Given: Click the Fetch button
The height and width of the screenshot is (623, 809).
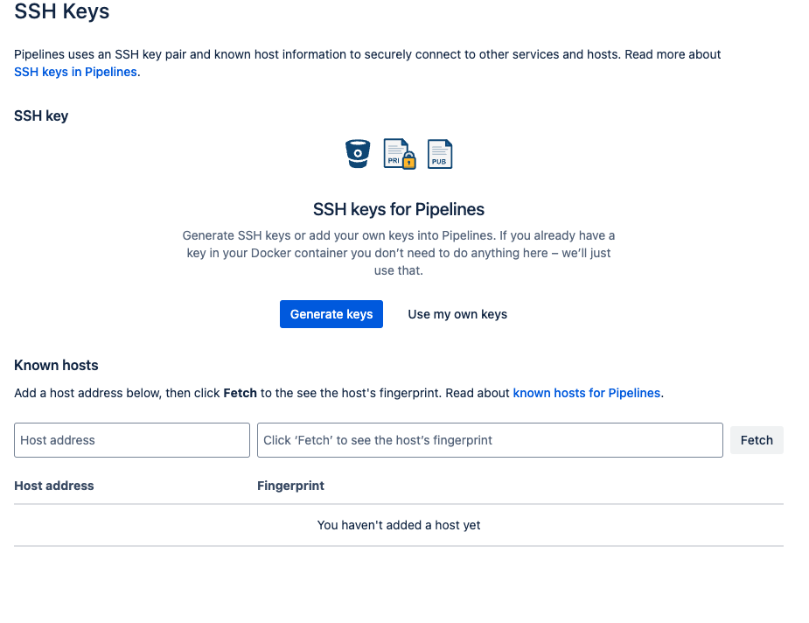Looking at the screenshot, I should click(x=757, y=440).
